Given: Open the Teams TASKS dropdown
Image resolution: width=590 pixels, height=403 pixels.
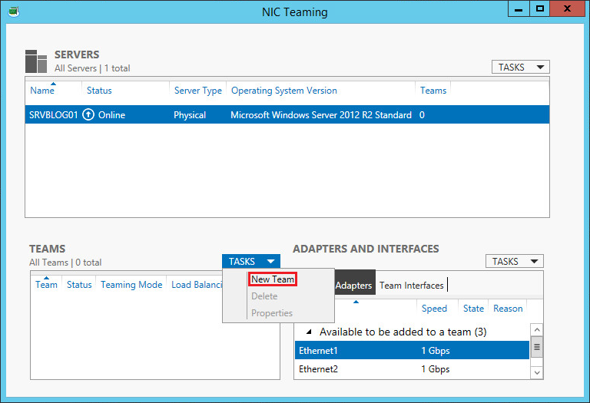Looking at the screenshot, I should point(250,262).
